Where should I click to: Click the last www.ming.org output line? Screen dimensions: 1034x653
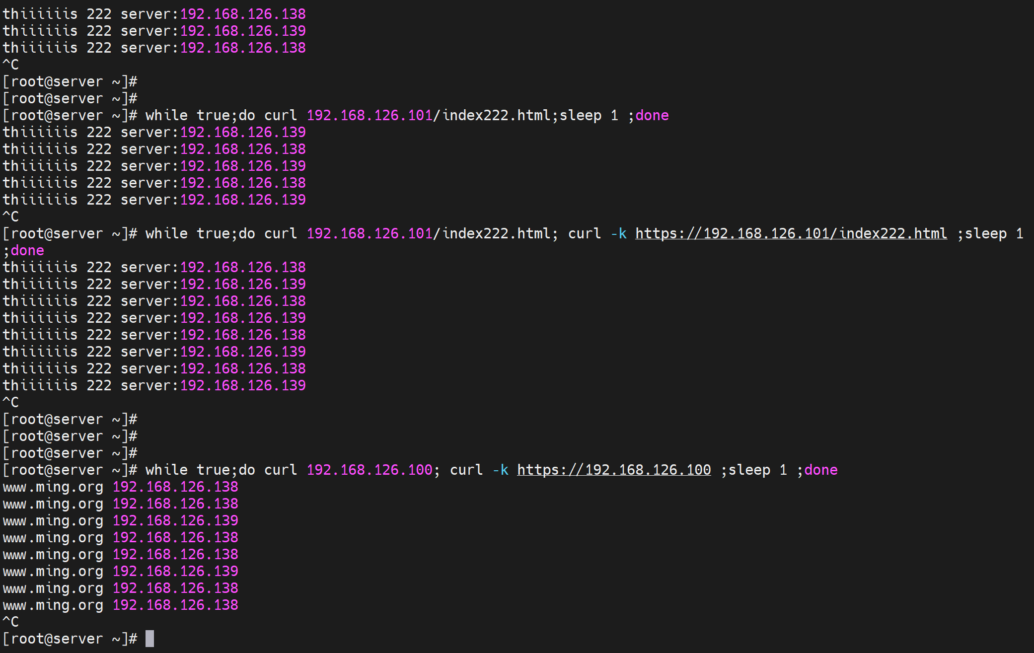pyautogui.click(x=120, y=605)
